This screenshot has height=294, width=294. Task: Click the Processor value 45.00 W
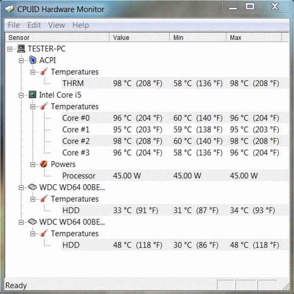127,175
